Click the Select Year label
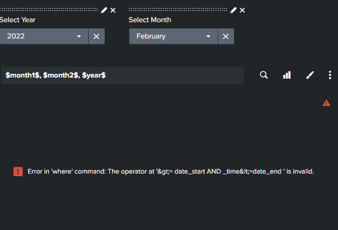 pos(18,20)
